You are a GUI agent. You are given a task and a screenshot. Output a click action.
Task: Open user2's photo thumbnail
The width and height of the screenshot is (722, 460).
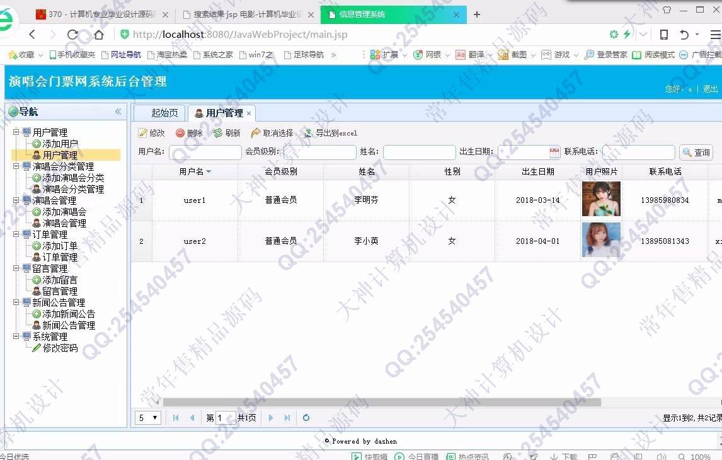coord(601,240)
